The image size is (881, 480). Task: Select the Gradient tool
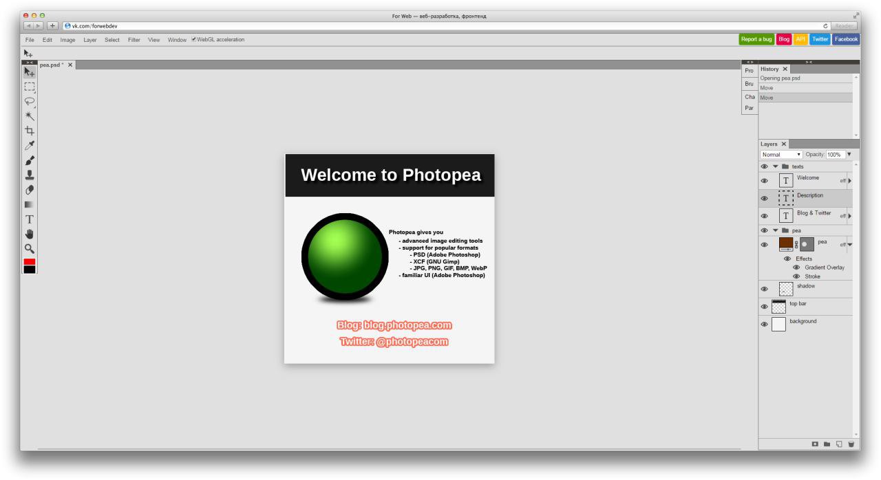(30, 204)
